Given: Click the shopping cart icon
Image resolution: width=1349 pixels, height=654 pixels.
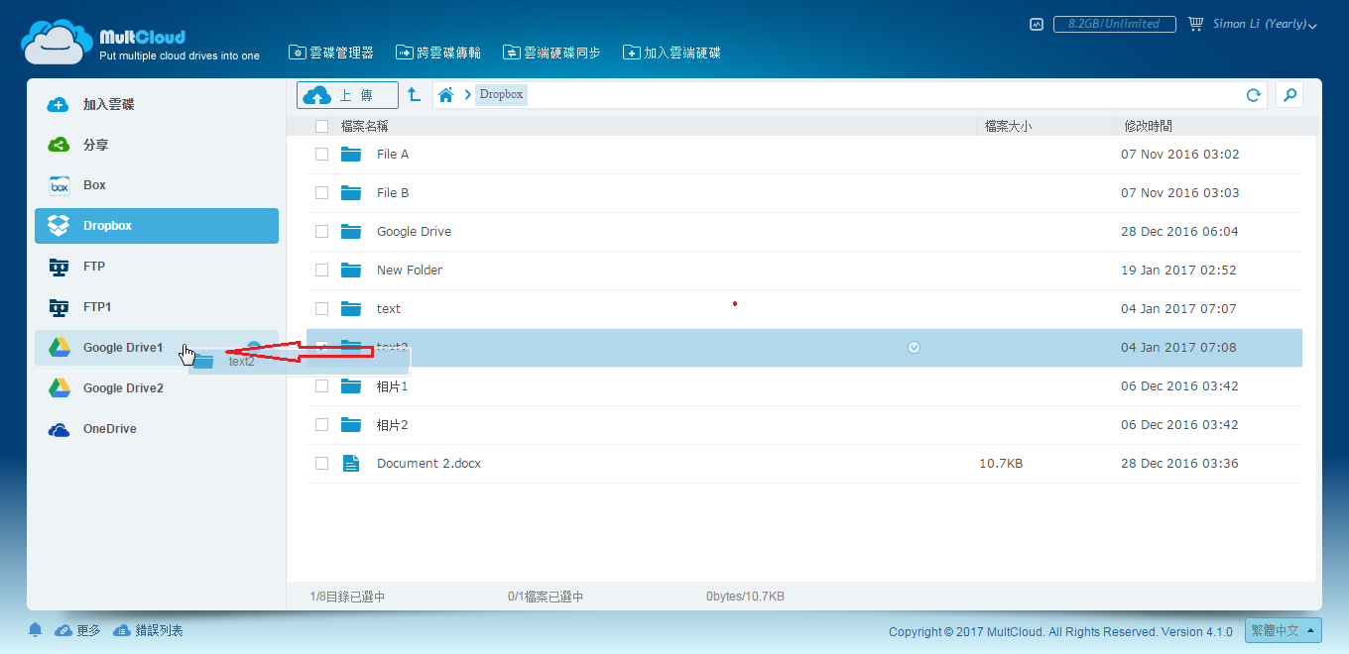Looking at the screenshot, I should pyautogui.click(x=1195, y=24).
